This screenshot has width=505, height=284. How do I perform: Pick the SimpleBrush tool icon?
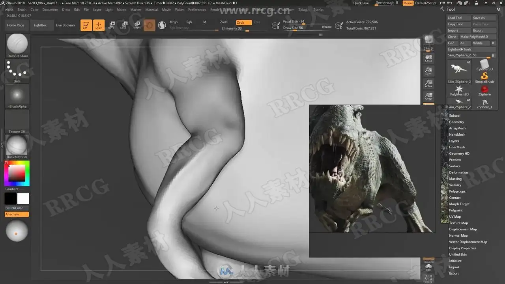point(484,77)
